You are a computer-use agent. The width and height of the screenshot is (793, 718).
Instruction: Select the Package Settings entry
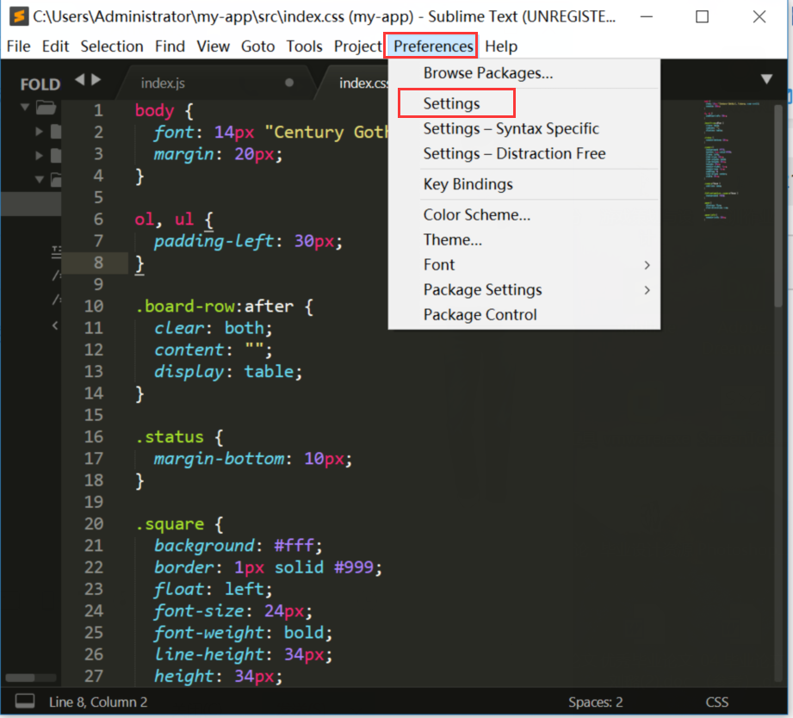(524, 290)
